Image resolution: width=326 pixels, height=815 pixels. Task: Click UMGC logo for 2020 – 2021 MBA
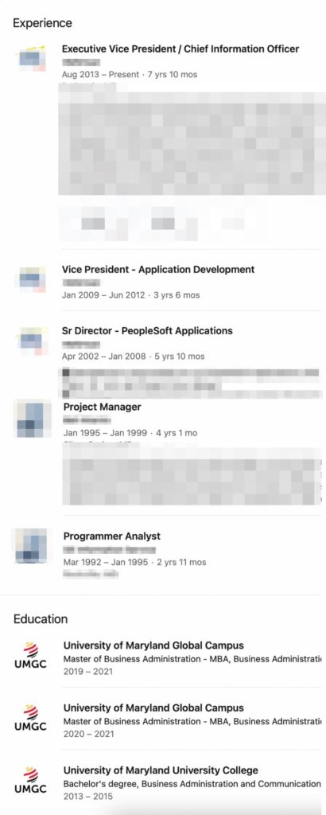click(x=30, y=719)
